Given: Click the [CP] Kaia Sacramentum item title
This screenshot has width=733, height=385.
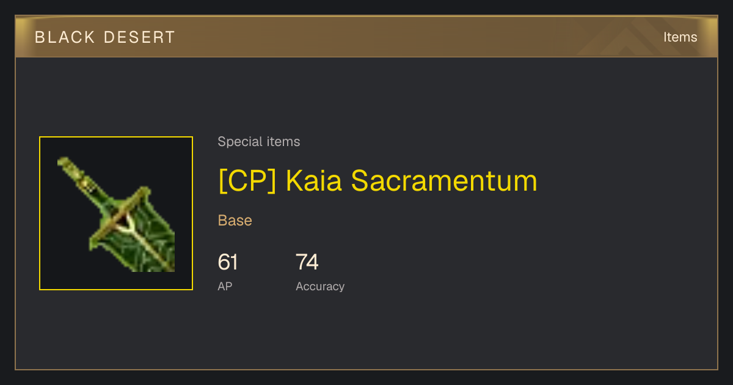Looking at the screenshot, I should tap(377, 181).
